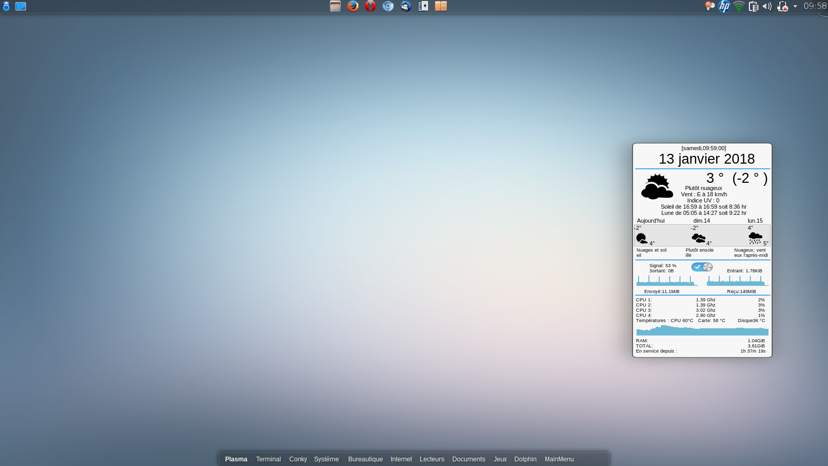Open the Jeux menu in the bottom bar
This screenshot has width=828, height=466.
point(500,459)
